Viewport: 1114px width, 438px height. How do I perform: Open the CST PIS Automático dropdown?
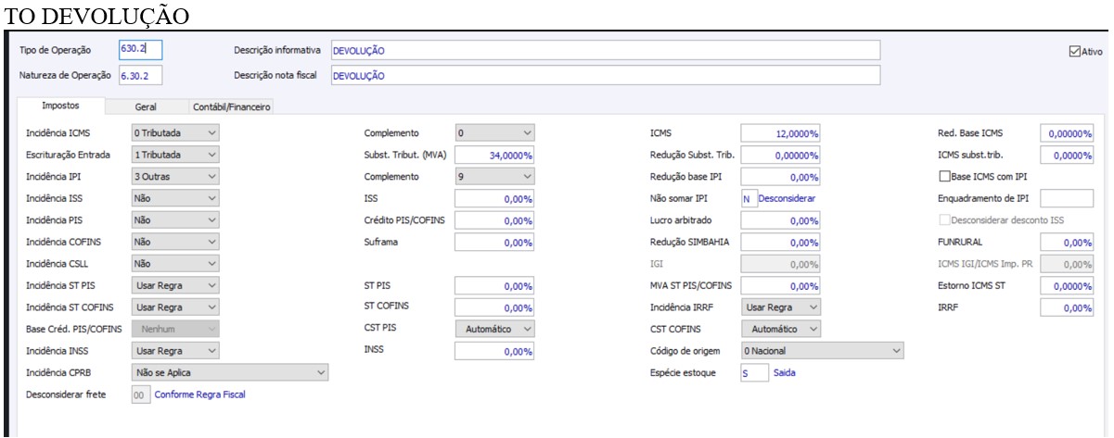coord(495,329)
